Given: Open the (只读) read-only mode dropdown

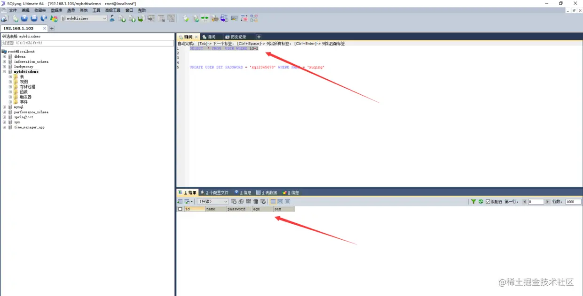Looking at the screenshot, I should [x=213, y=201].
